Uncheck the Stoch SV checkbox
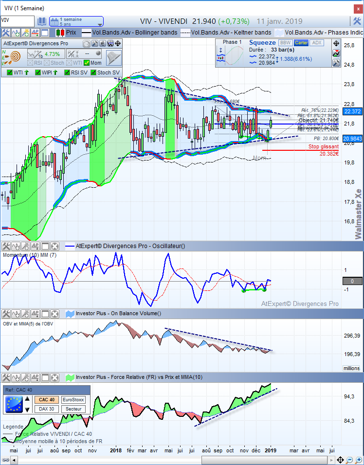Screen dimensions: 364x465 [x=93, y=72]
